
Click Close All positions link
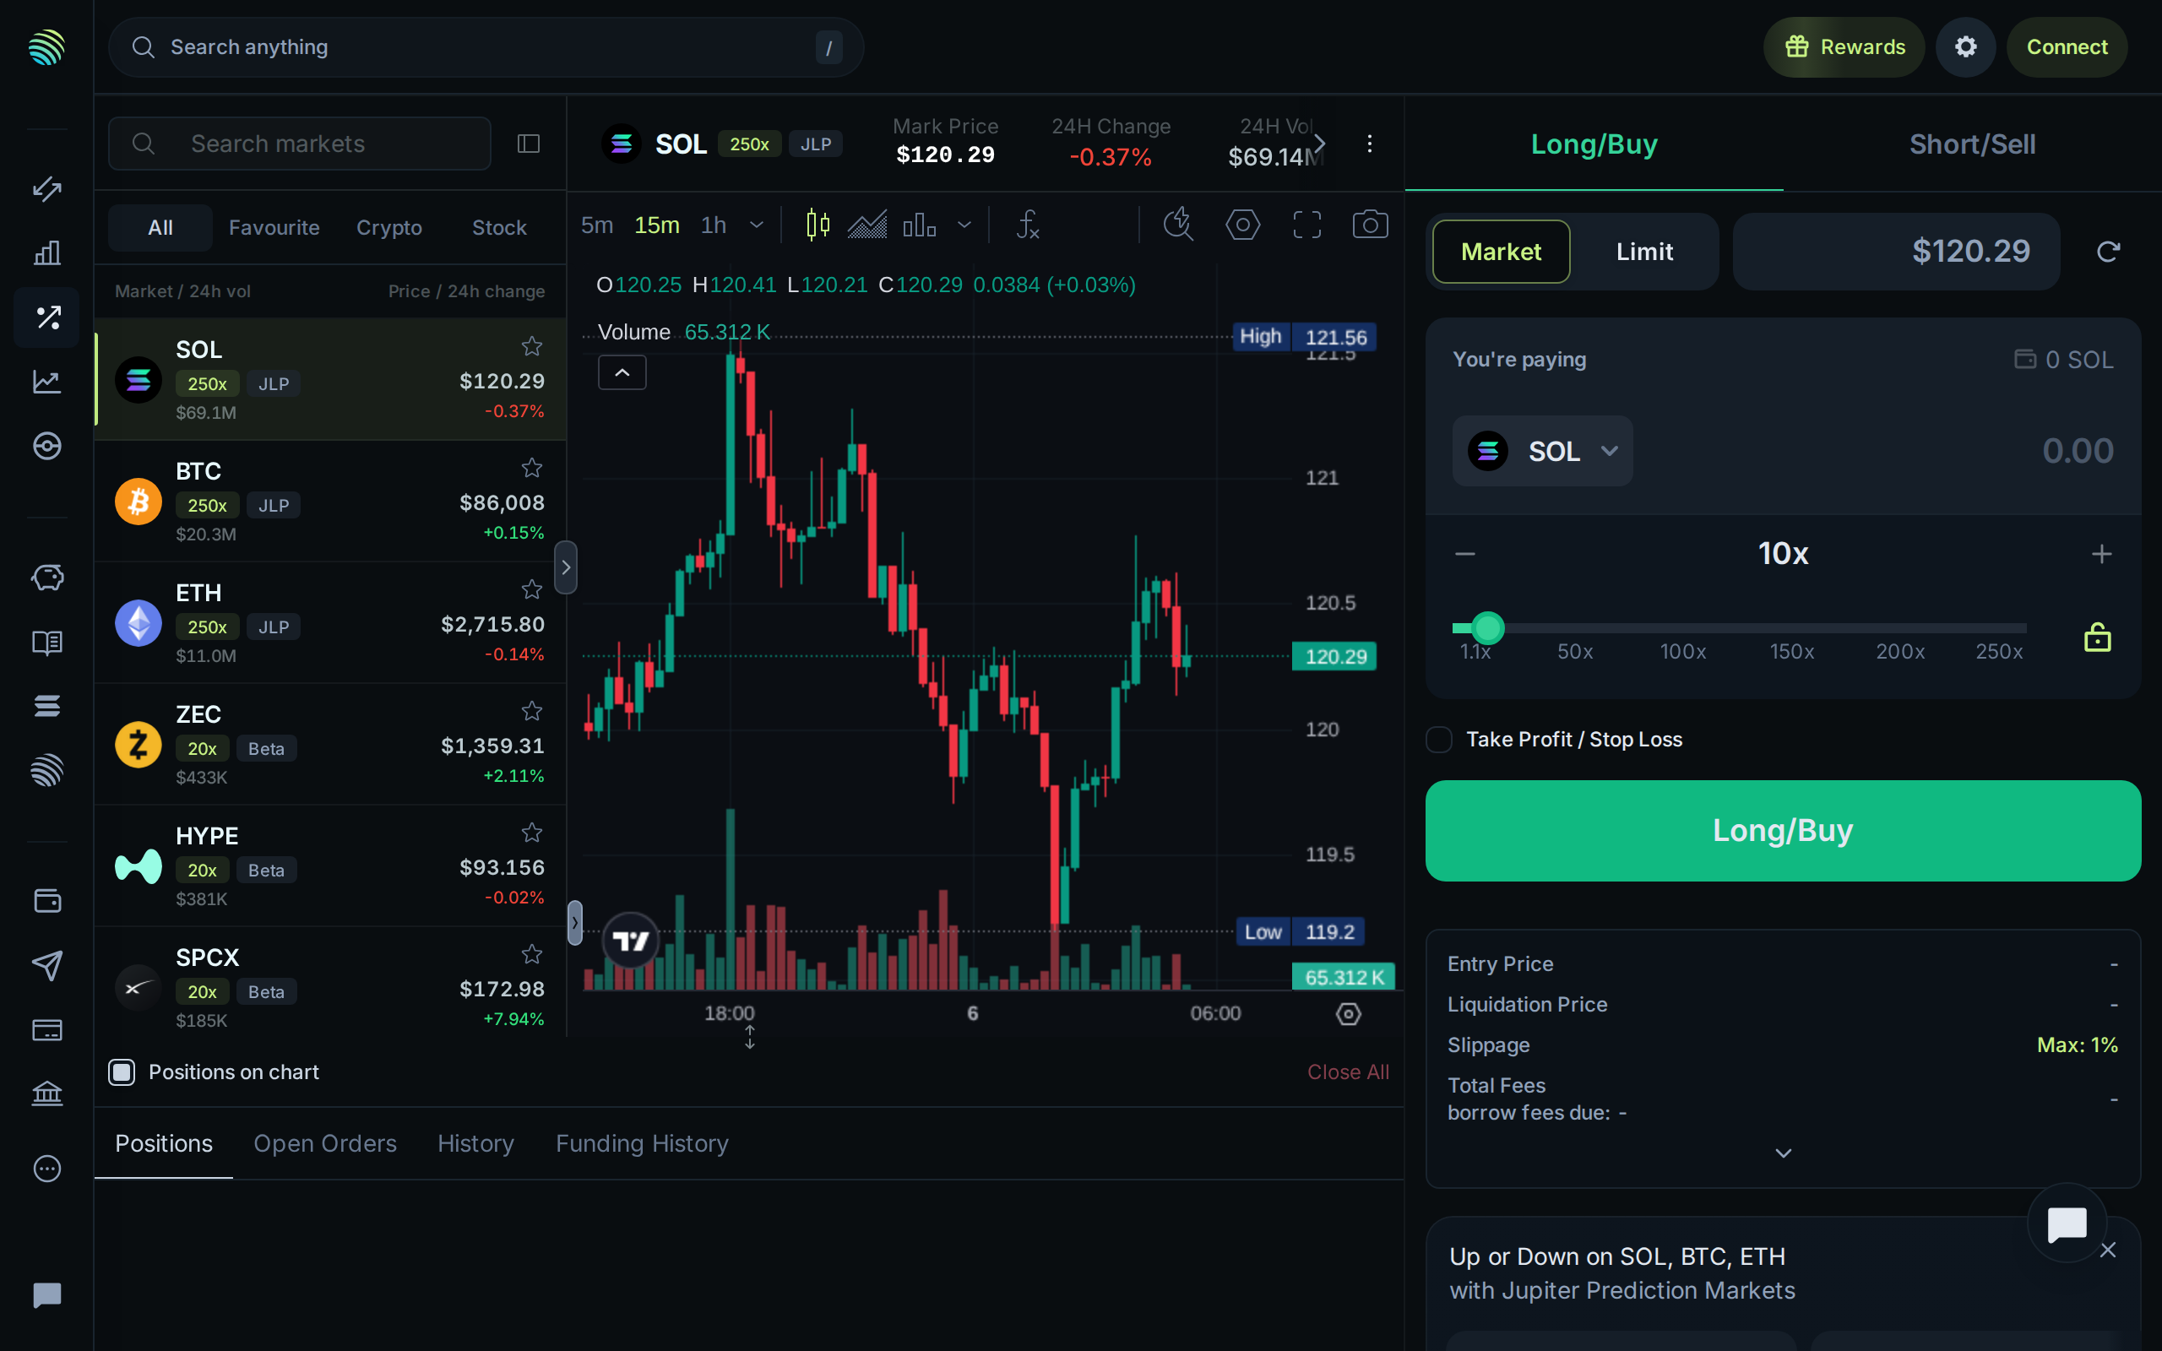pyautogui.click(x=1347, y=1072)
